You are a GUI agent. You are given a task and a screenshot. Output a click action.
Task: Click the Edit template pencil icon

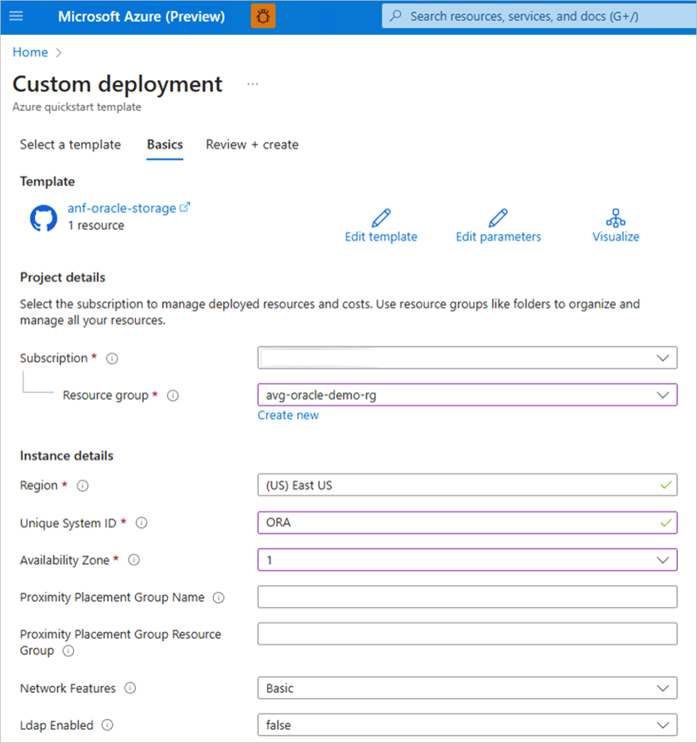[381, 219]
